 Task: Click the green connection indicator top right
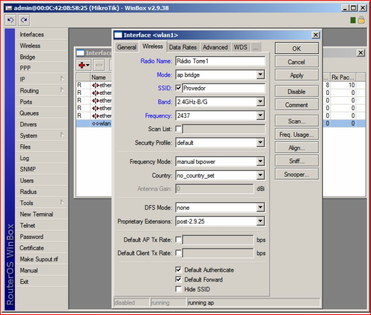click(x=352, y=20)
